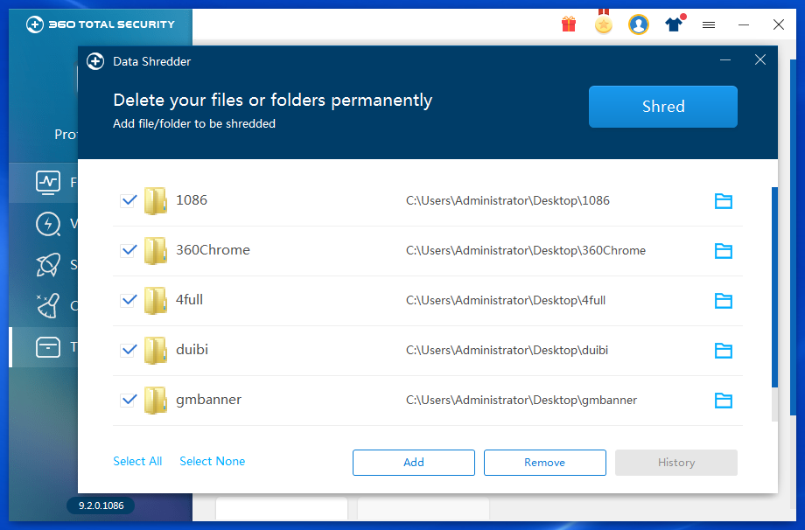Select the 4full folder name
The width and height of the screenshot is (805, 530).
point(190,300)
